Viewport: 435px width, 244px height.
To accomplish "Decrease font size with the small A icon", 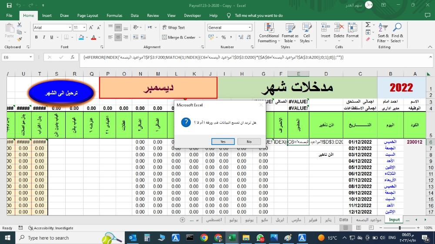I will click(99, 27).
